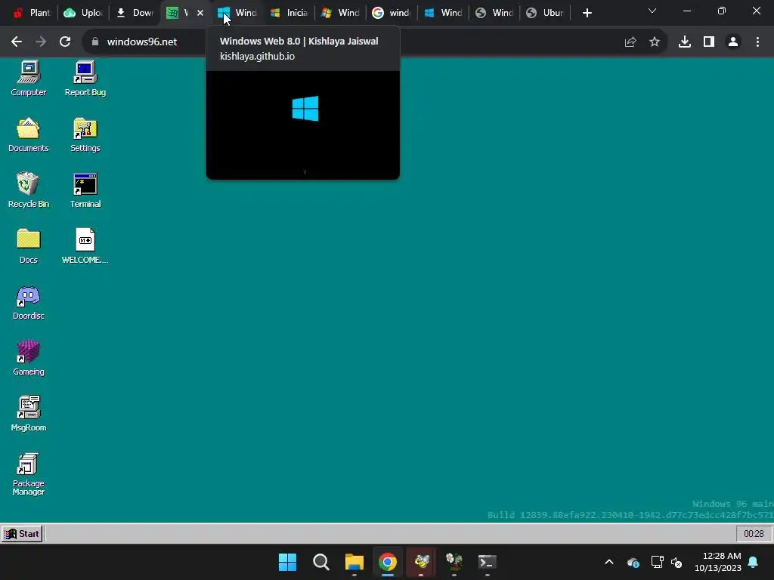The height and width of the screenshot is (580, 774).
Task: Open the Windows 11 Start menu
Action: pos(287,562)
